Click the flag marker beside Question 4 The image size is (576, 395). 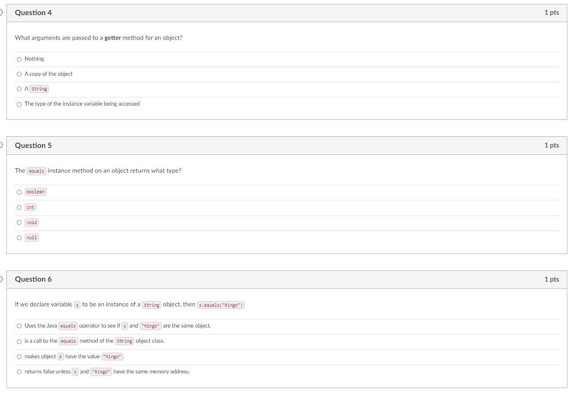(x=1, y=13)
